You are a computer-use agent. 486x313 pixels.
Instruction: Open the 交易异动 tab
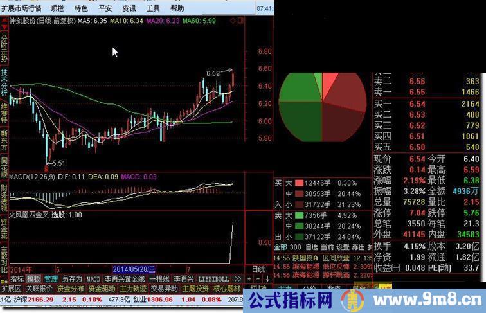165,289
